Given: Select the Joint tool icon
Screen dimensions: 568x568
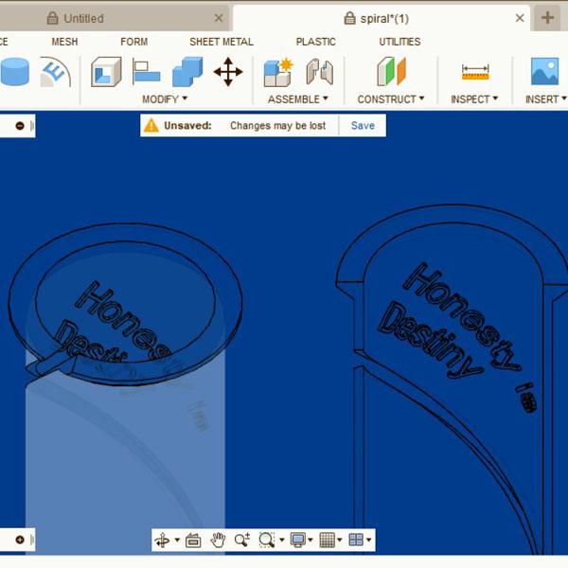Looking at the screenshot, I should (320, 72).
